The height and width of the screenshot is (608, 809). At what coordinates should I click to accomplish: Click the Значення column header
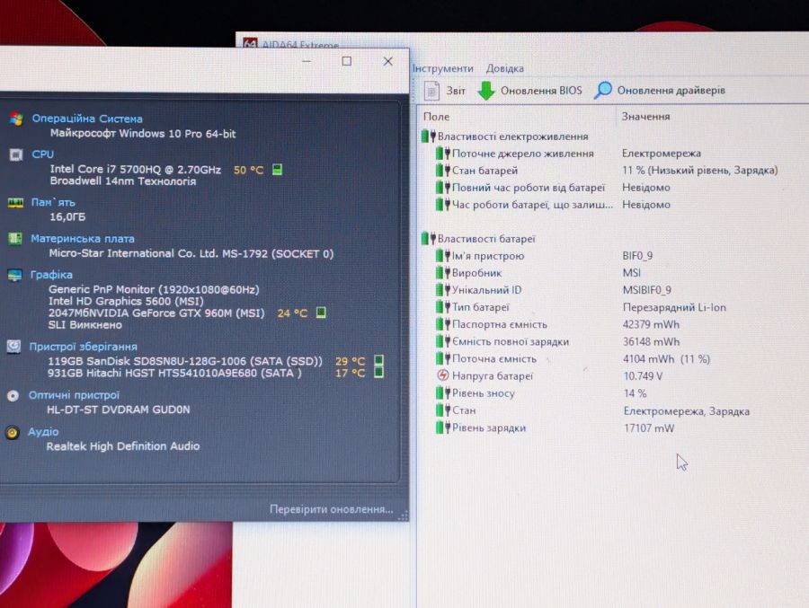point(645,117)
